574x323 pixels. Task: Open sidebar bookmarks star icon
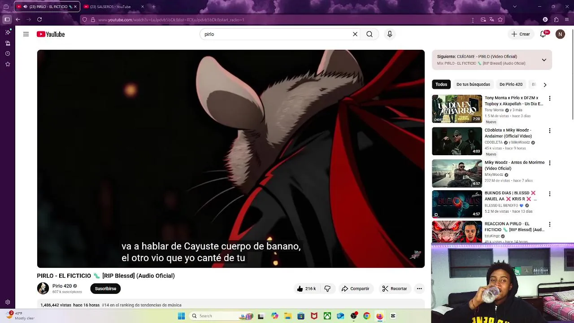tap(8, 64)
